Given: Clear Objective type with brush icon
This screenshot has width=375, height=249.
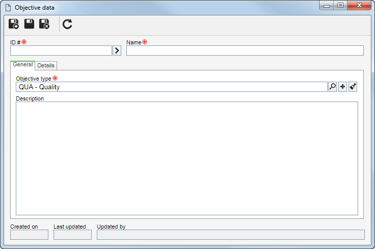Looking at the screenshot, I should click(x=353, y=87).
